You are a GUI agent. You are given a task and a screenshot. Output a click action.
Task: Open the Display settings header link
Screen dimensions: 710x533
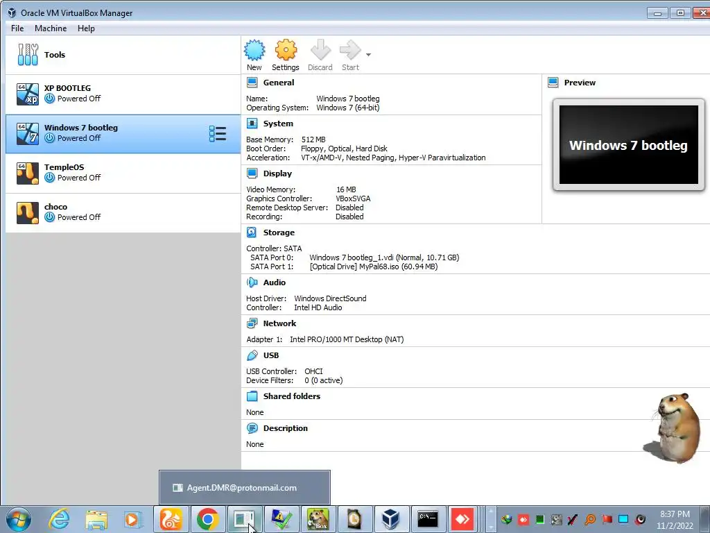point(277,173)
